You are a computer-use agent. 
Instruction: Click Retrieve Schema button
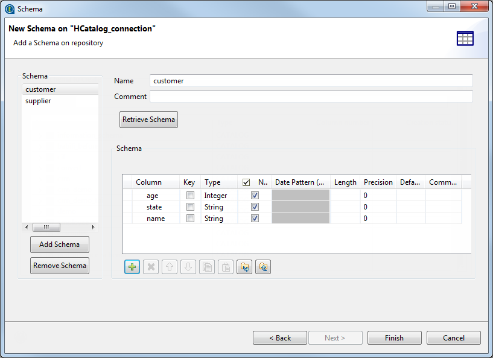148,120
